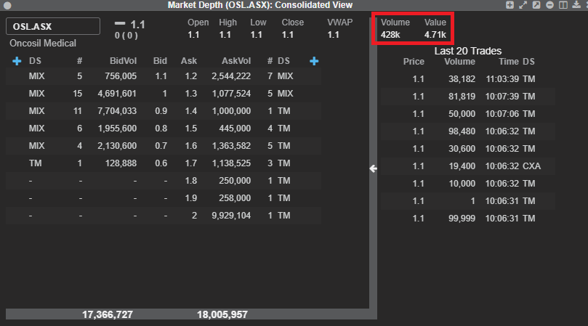Image resolution: width=588 pixels, height=326 pixels.
Task: Click the price change 0 ( 0 ) text
Action: click(126, 36)
